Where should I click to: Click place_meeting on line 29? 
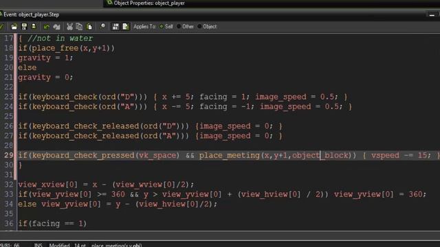point(230,156)
